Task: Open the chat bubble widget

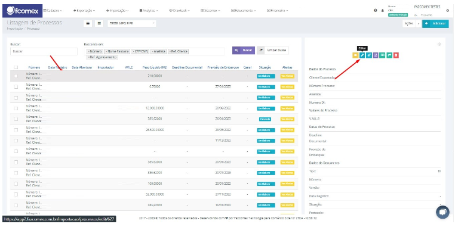Action: point(442,212)
